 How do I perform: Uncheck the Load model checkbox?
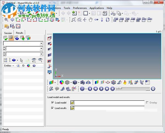[53, 102]
